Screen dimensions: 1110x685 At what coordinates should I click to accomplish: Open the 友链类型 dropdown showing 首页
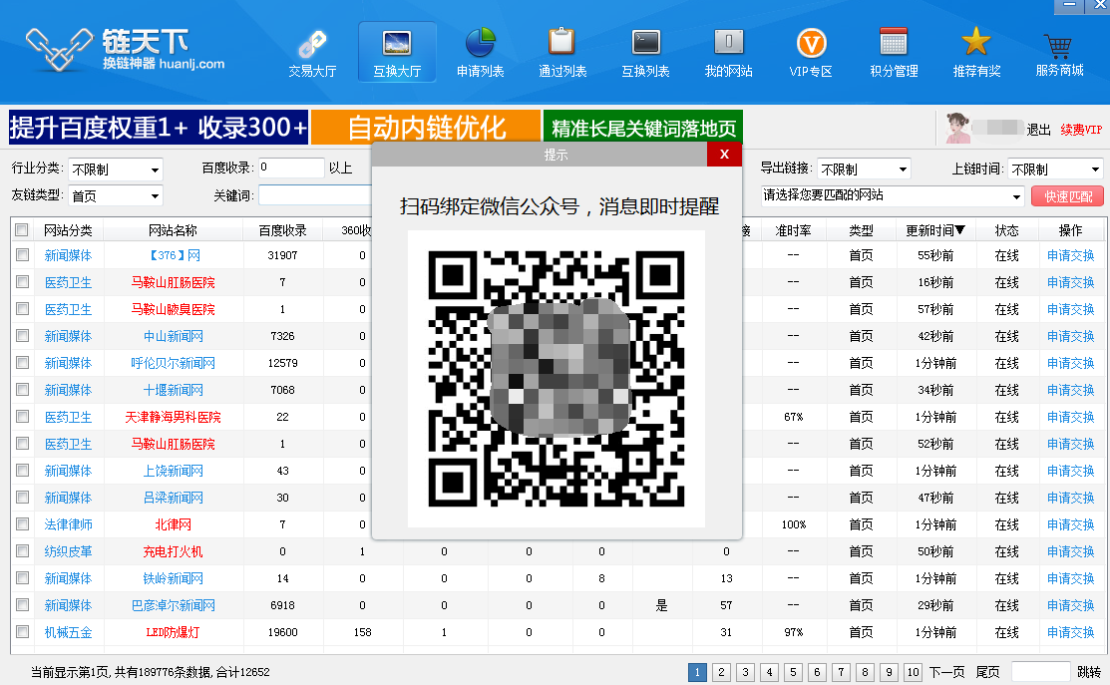(116, 196)
